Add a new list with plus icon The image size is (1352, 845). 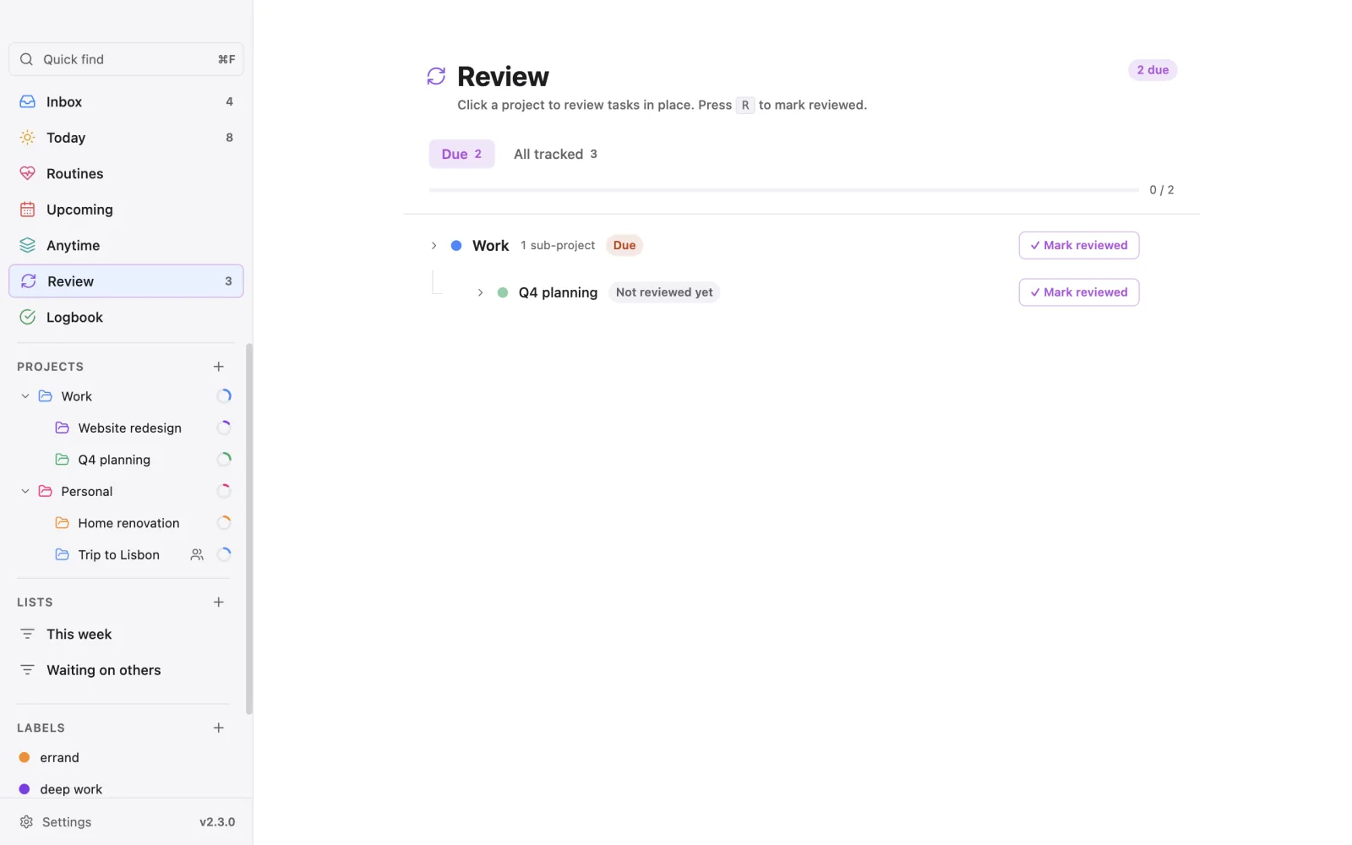[x=219, y=602]
